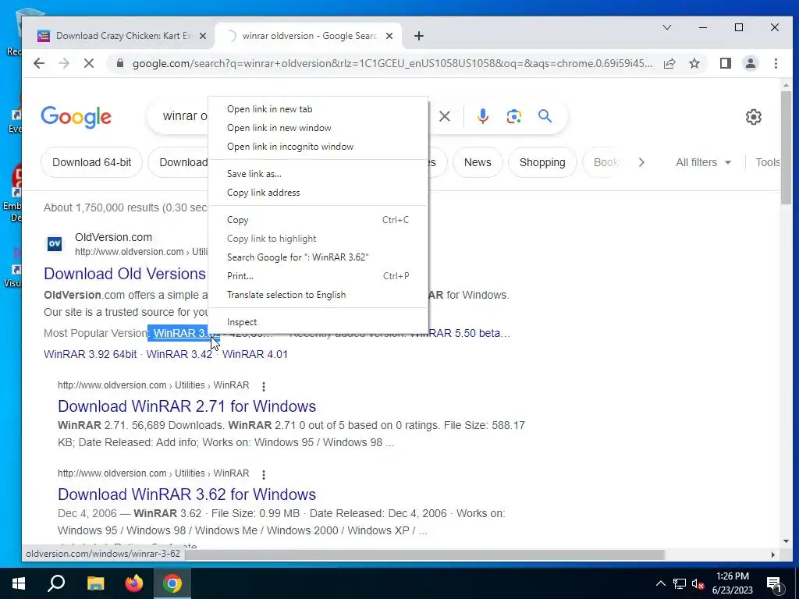
Task: Expand the All filters dropdown
Action: pyautogui.click(x=703, y=162)
